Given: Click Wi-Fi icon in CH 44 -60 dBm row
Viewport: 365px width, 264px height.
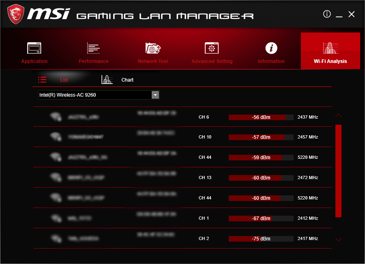Looking at the screenshot, I should coord(56,197).
